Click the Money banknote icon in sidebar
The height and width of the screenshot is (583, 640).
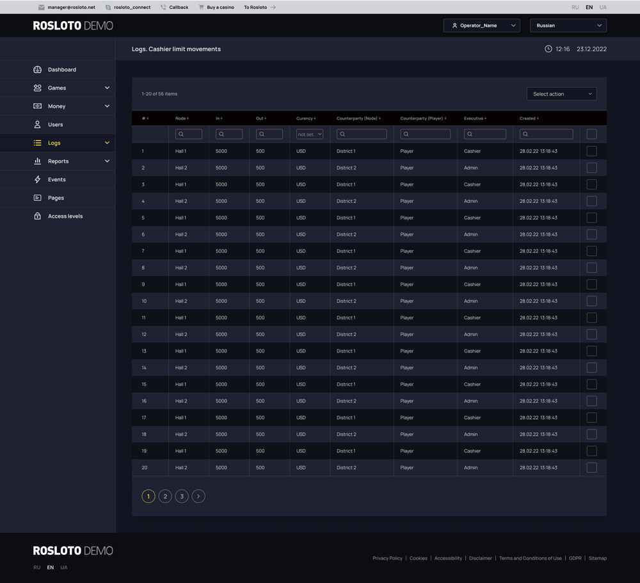click(37, 106)
